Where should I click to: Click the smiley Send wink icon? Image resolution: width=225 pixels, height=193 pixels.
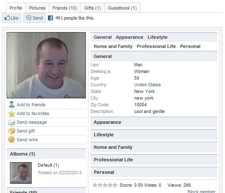pos(12,140)
